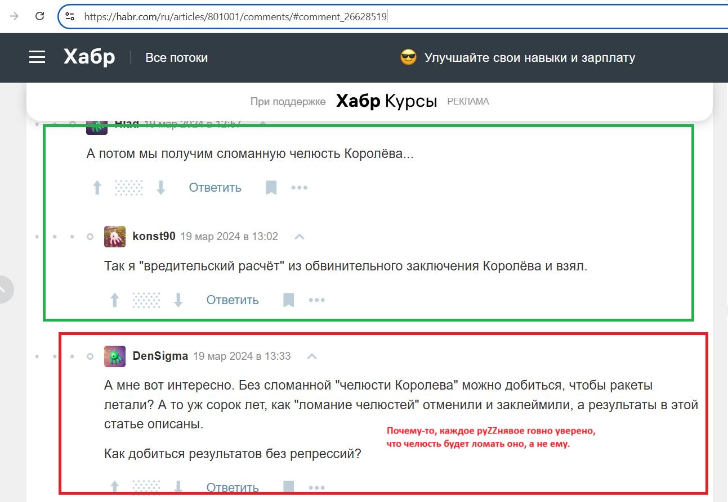Click the sunglasses emoji in the promo banner
The width and height of the screenshot is (728, 502).
(x=408, y=56)
